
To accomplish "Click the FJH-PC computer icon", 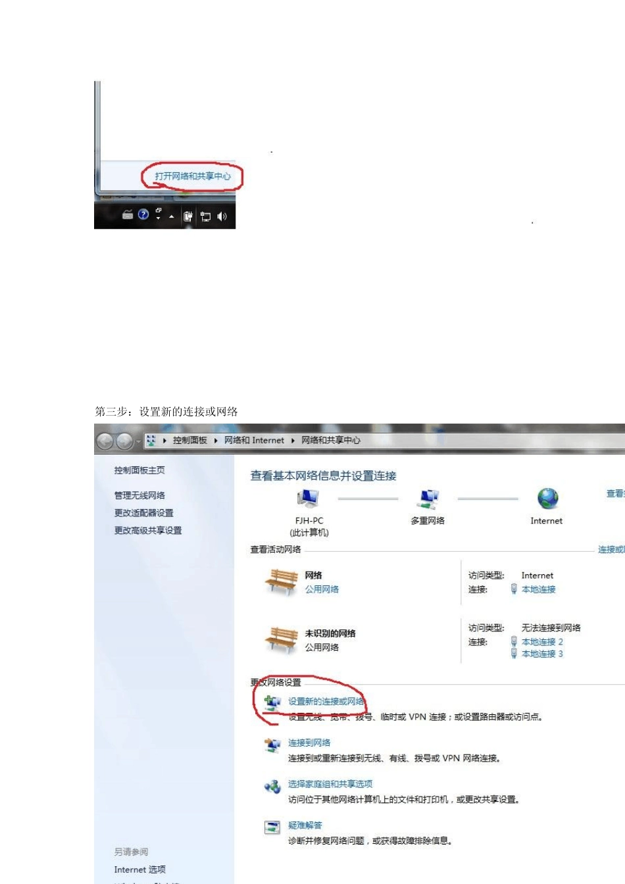I will click(x=308, y=499).
